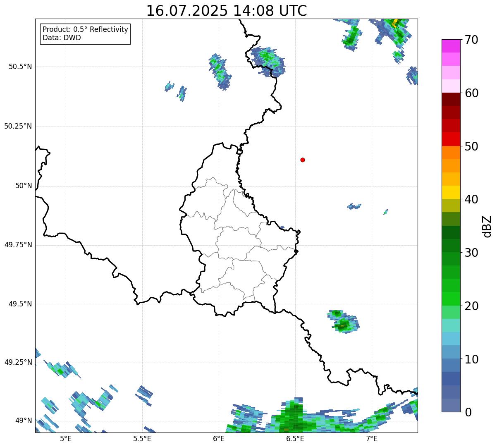497x447 pixels.
Task: Click the 6.5°E longitude label
Action: 296,439
